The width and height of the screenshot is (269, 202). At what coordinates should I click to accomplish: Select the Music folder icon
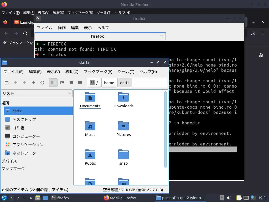(x=90, y=126)
